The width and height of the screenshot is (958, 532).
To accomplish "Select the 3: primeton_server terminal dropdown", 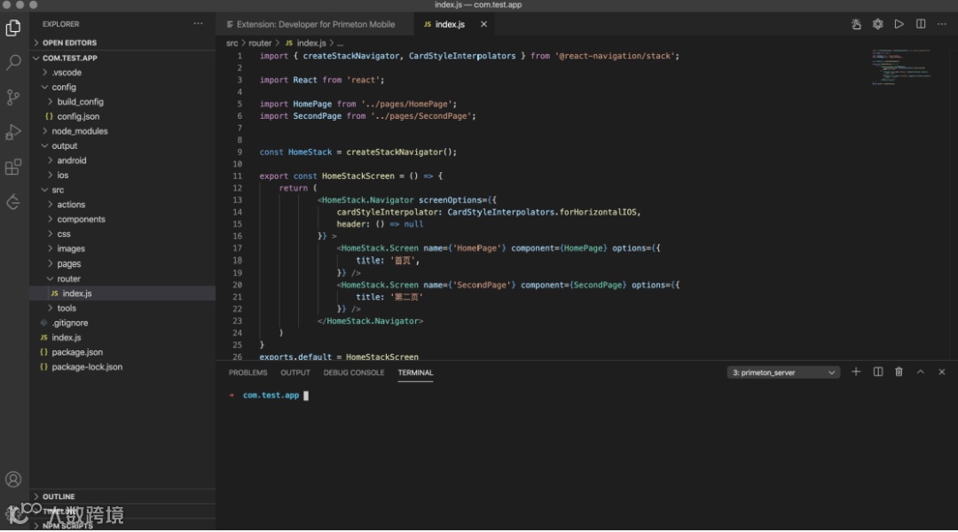I will (783, 372).
